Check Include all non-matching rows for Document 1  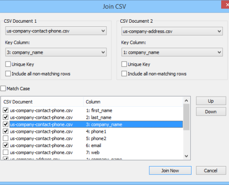click(x=8, y=74)
